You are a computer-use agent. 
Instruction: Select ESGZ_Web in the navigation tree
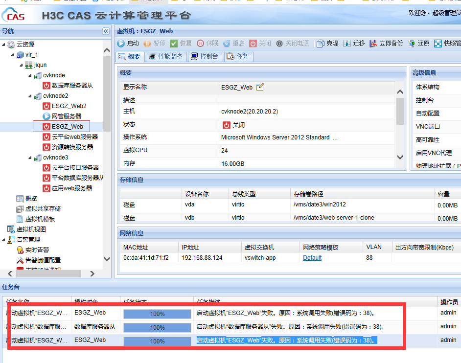coord(63,127)
